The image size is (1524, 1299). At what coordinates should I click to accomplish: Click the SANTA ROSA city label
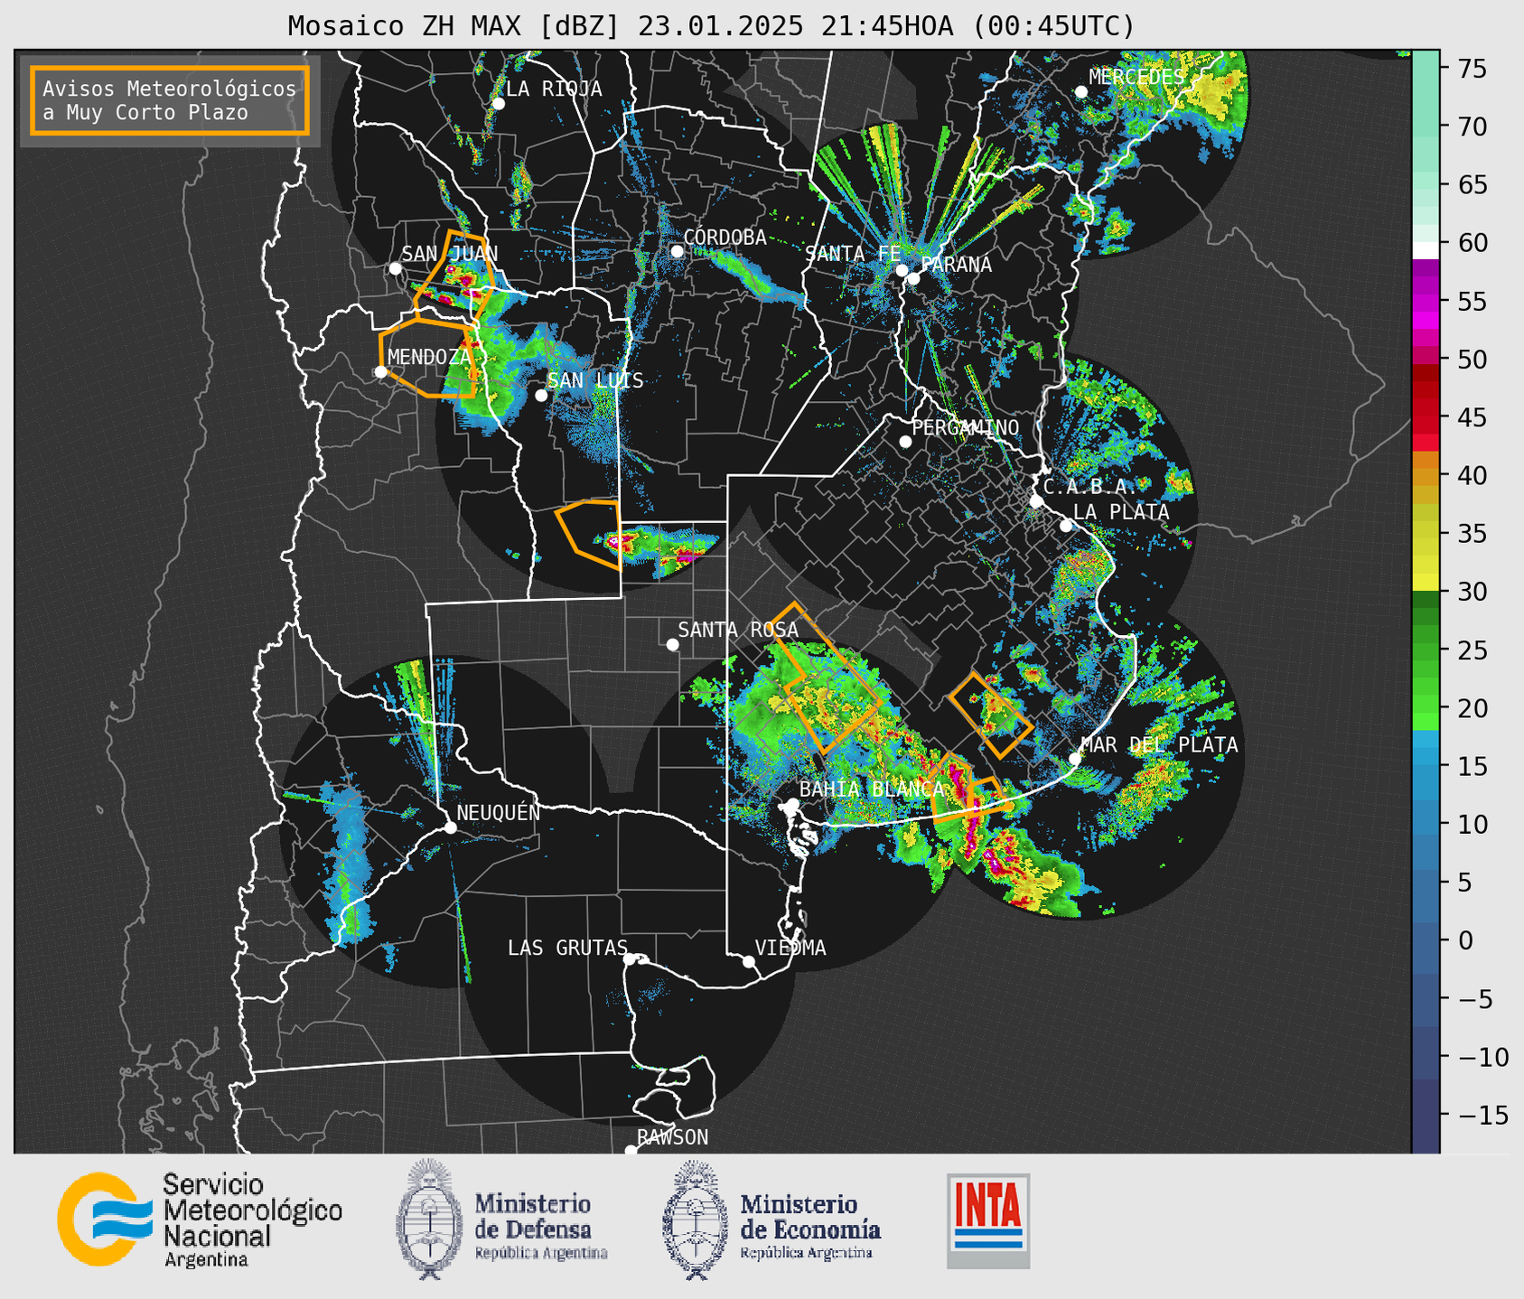pyautogui.click(x=738, y=630)
